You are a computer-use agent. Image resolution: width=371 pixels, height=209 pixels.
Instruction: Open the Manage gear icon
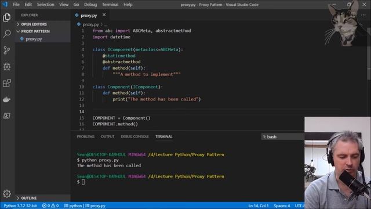tap(6, 193)
